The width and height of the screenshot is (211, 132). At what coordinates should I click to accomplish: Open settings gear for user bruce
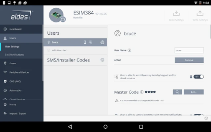point(102,42)
